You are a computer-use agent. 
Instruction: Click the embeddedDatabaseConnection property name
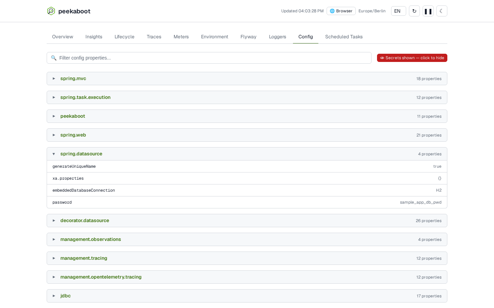click(x=84, y=190)
